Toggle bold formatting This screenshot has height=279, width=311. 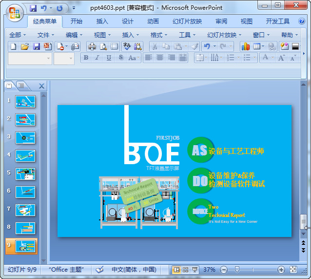(x=86, y=58)
